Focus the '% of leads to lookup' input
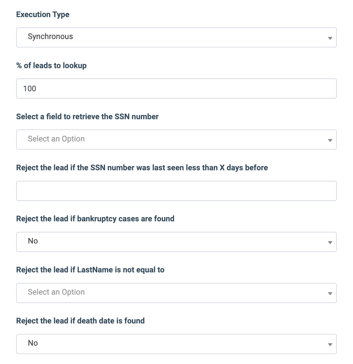 coord(176,89)
